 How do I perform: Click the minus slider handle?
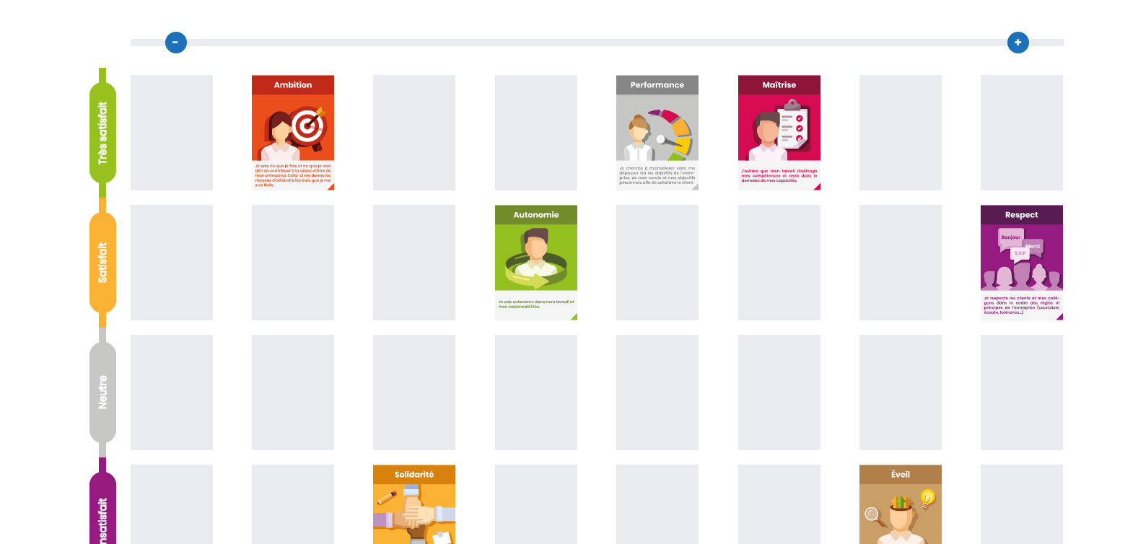pyautogui.click(x=176, y=43)
